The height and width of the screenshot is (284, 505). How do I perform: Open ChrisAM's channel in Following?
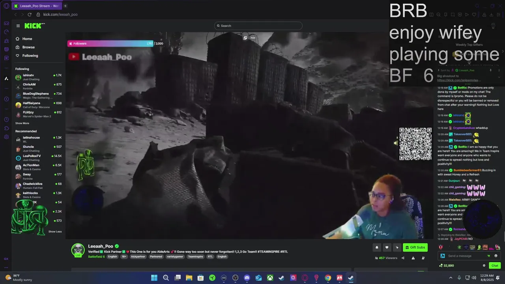[38, 86]
